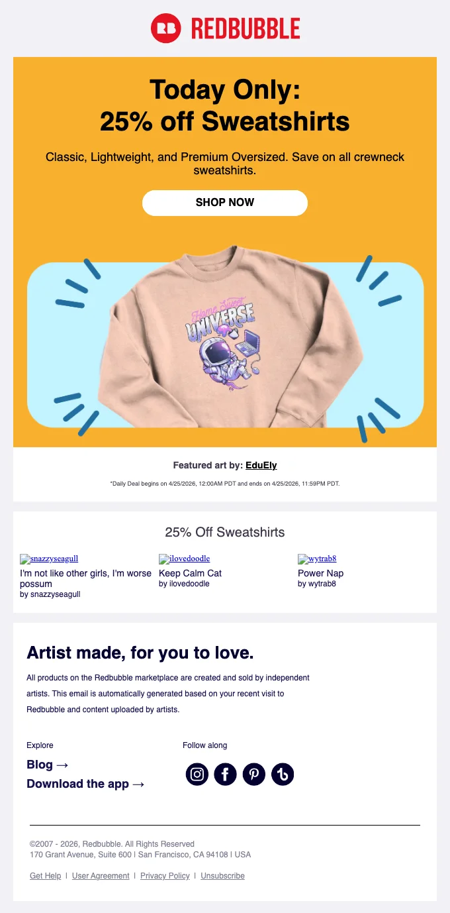
Task: Open Redbubble's Facebook page
Action: 226,774
